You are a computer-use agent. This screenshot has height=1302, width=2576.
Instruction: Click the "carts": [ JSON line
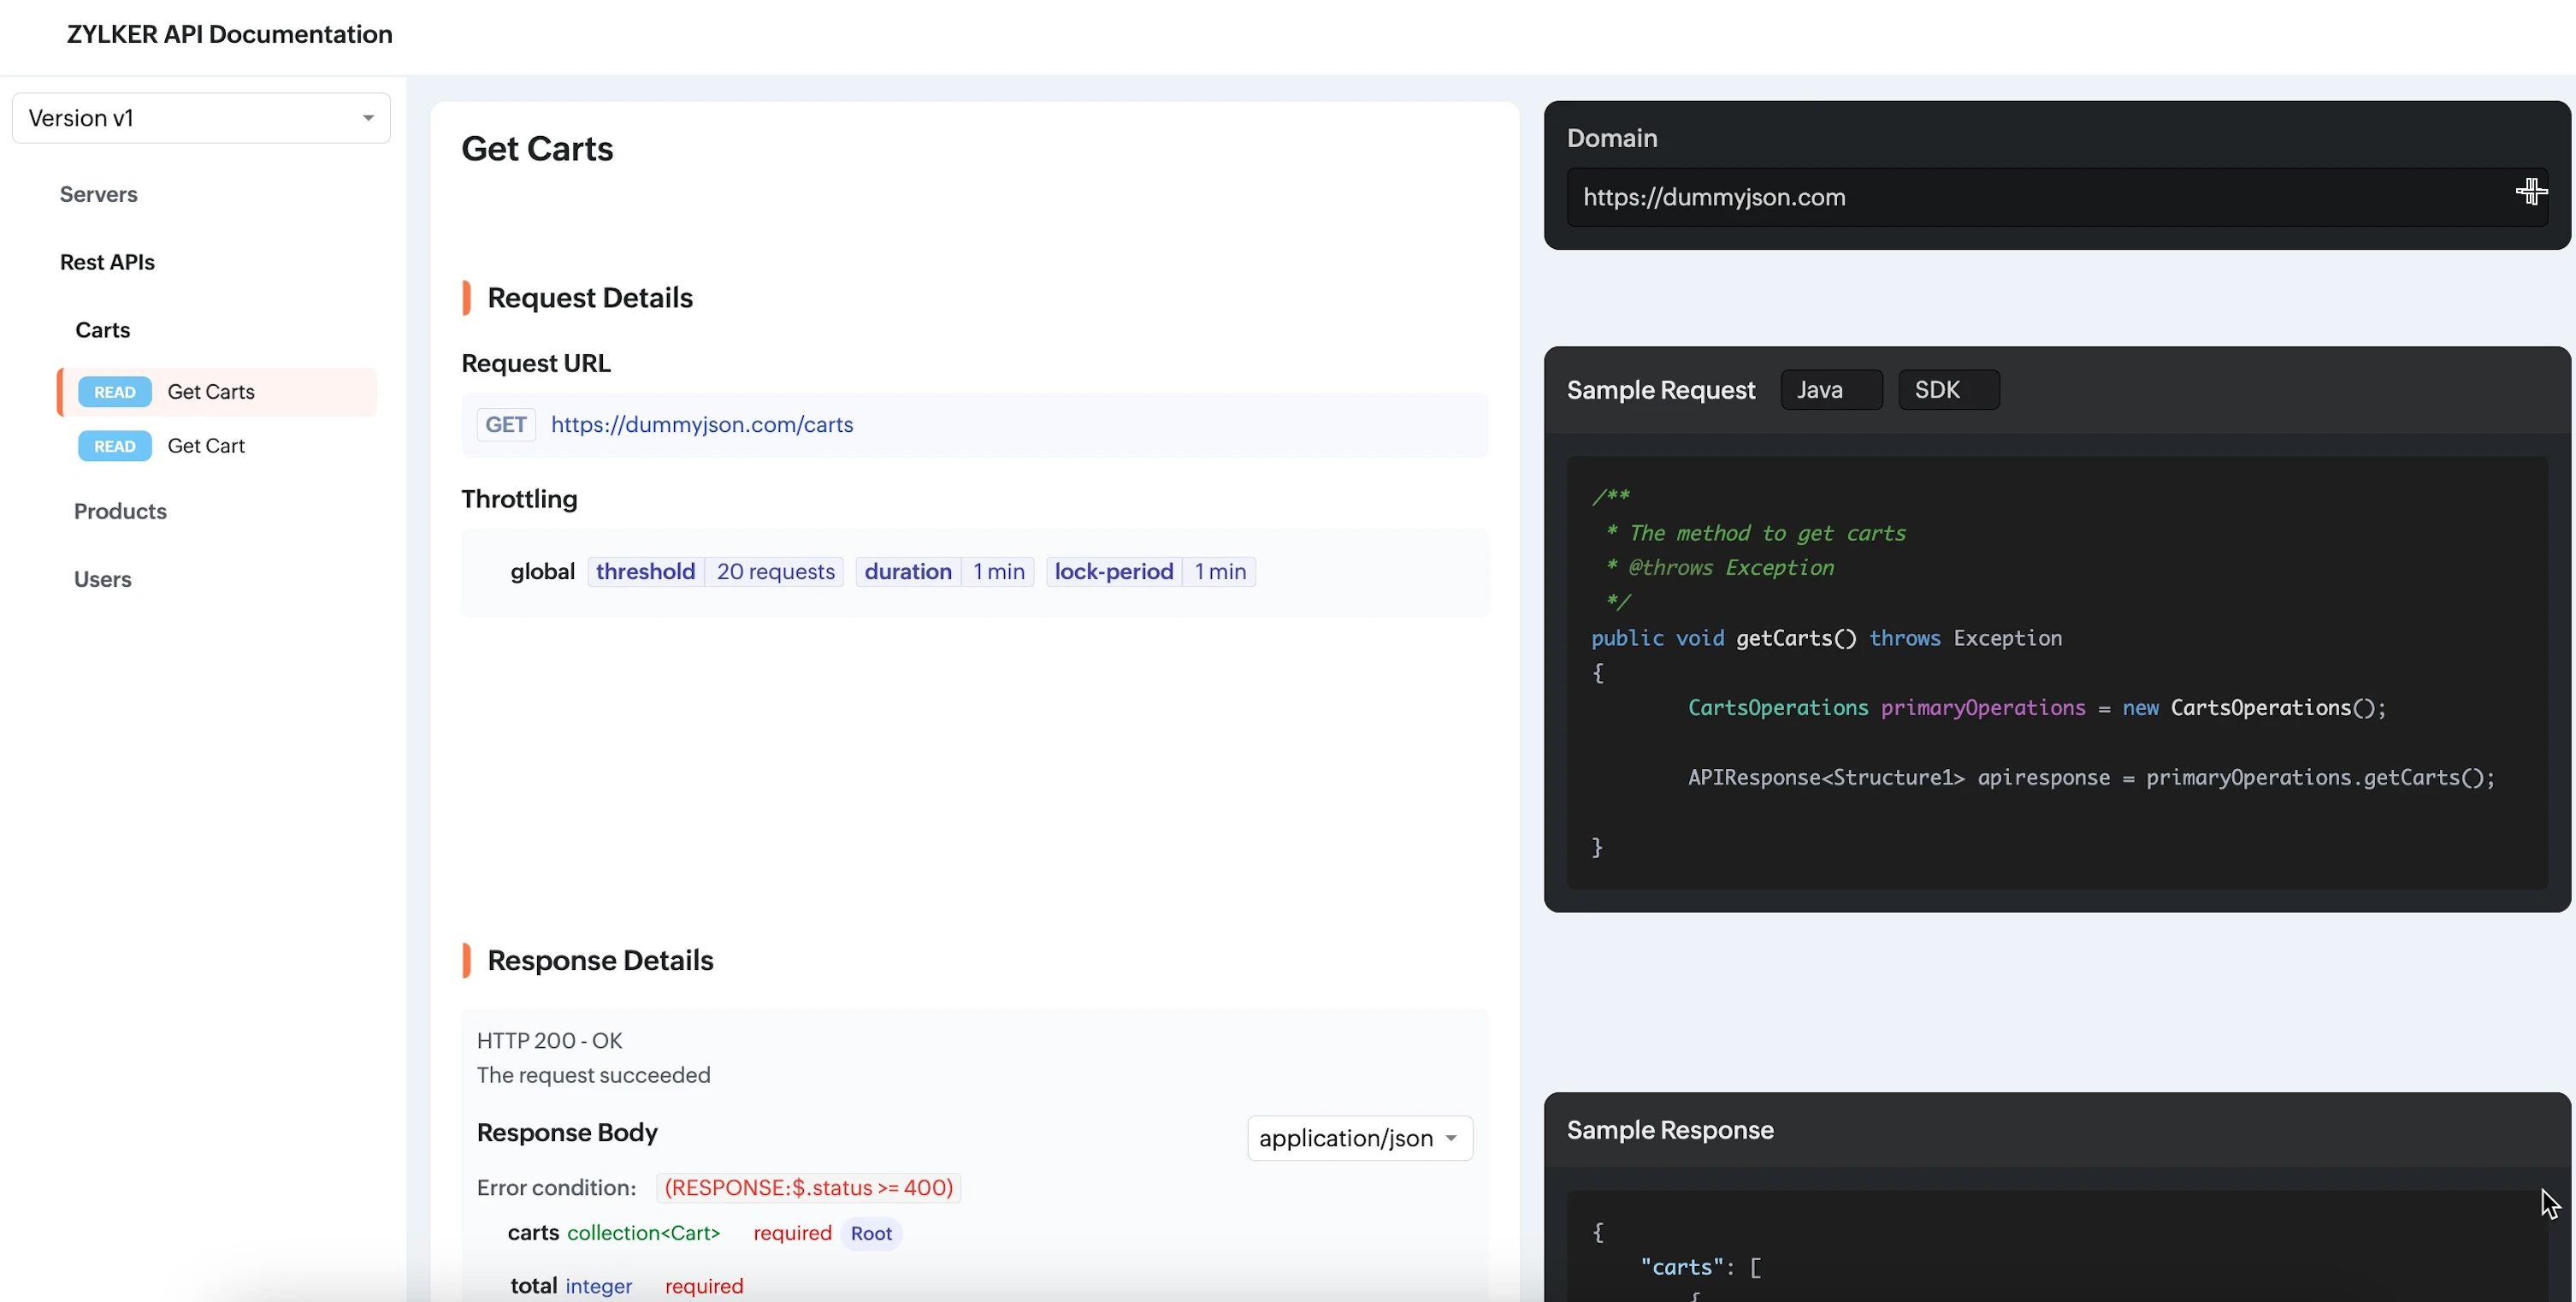click(1700, 1267)
